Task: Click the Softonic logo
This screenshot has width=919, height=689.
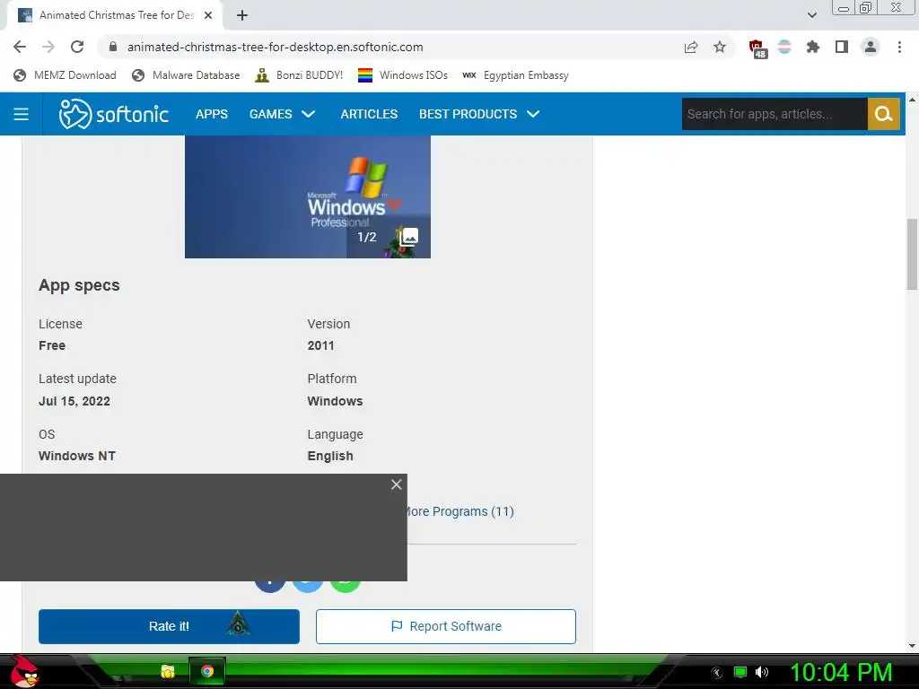Action: pyautogui.click(x=114, y=114)
